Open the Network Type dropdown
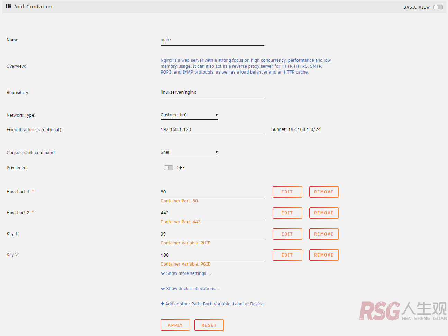Viewport: 448px width, 336px height. pyautogui.click(x=189, y=115)
